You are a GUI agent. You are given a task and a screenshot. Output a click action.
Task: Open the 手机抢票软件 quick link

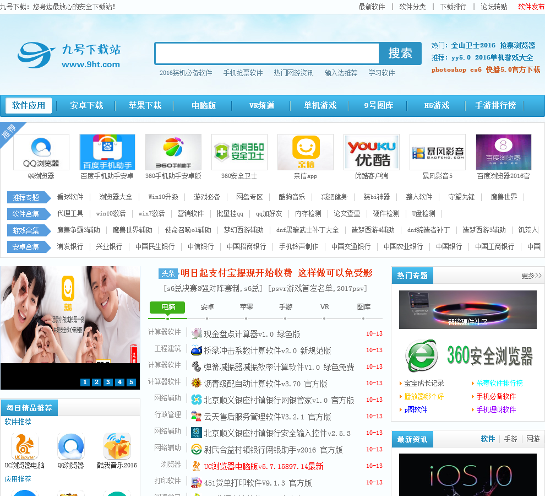tap(243, 73)
